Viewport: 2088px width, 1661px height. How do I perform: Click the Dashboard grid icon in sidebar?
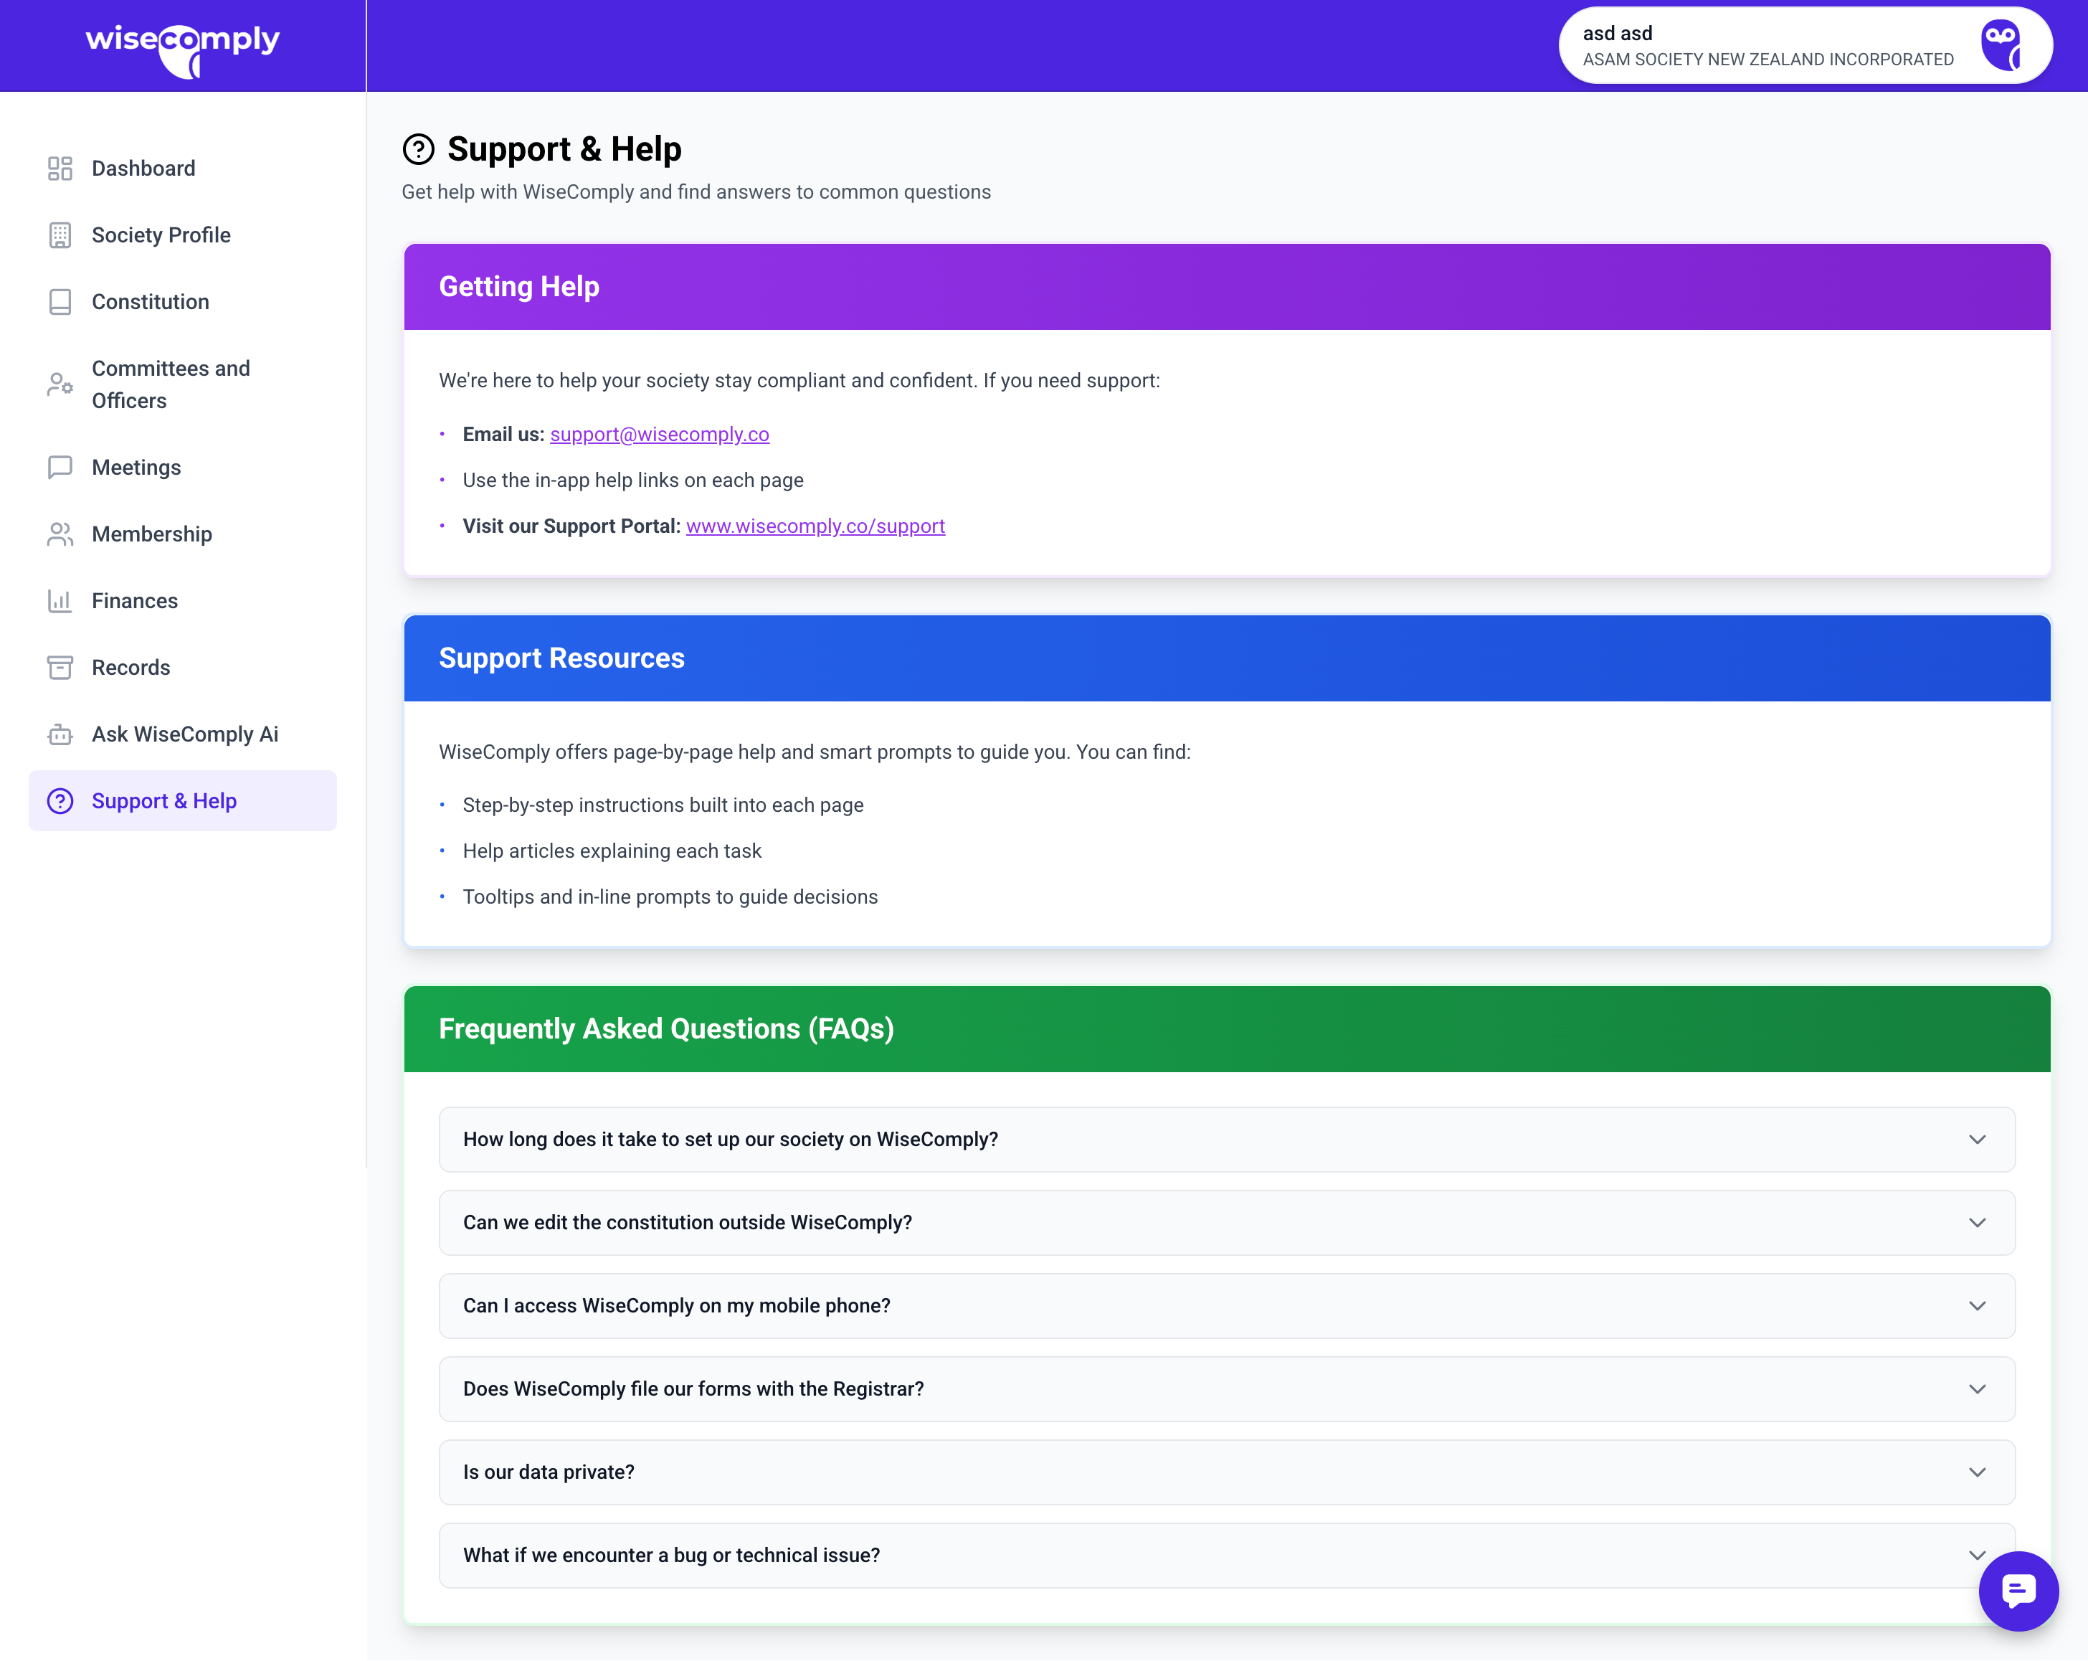pos(60,169)
